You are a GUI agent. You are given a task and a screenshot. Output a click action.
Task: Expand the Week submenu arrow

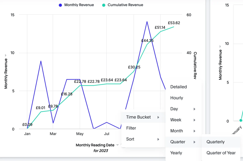pyautogui.click(x=194, y=120)
